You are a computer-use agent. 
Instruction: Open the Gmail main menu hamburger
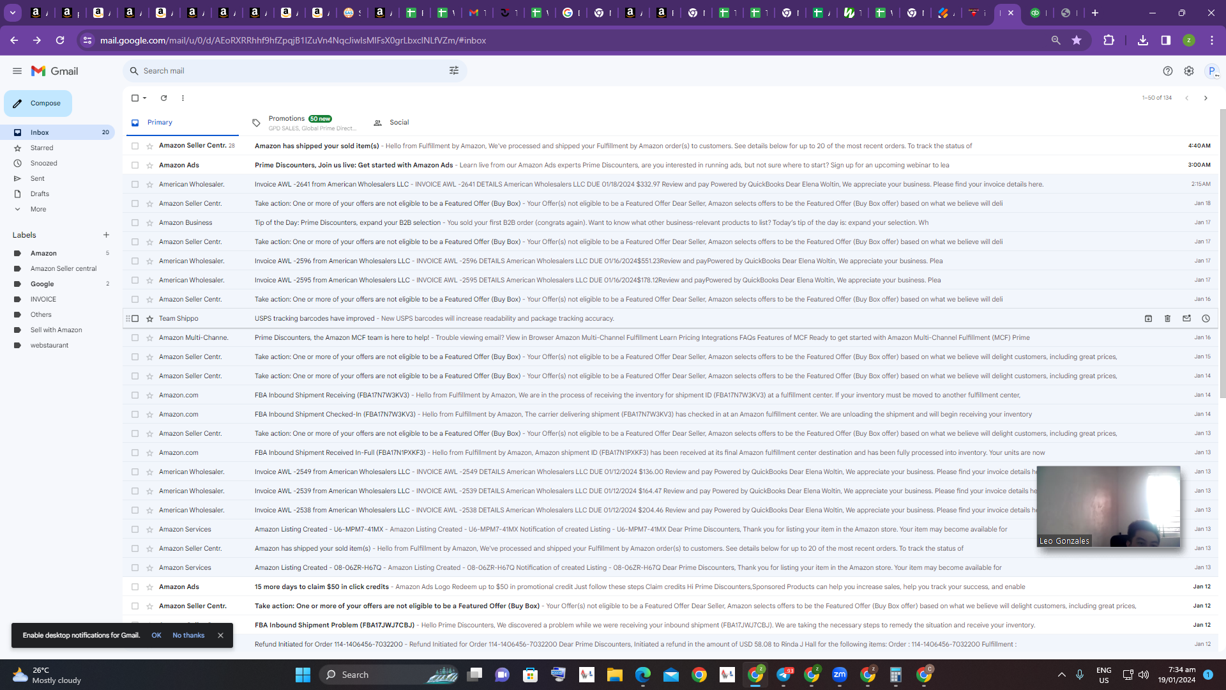point(17,71)
